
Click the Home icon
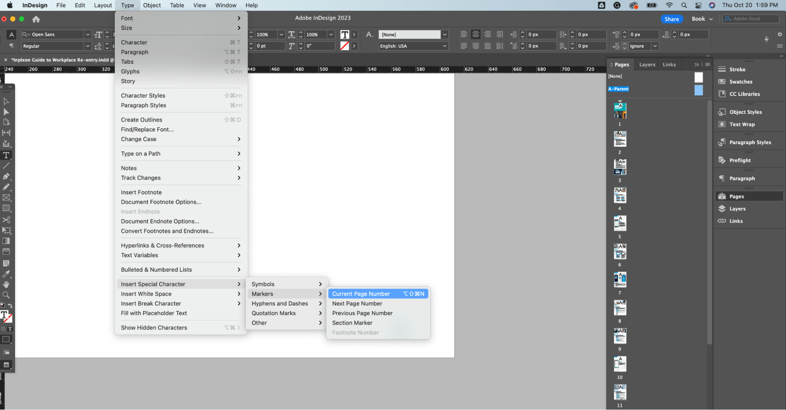36,19
